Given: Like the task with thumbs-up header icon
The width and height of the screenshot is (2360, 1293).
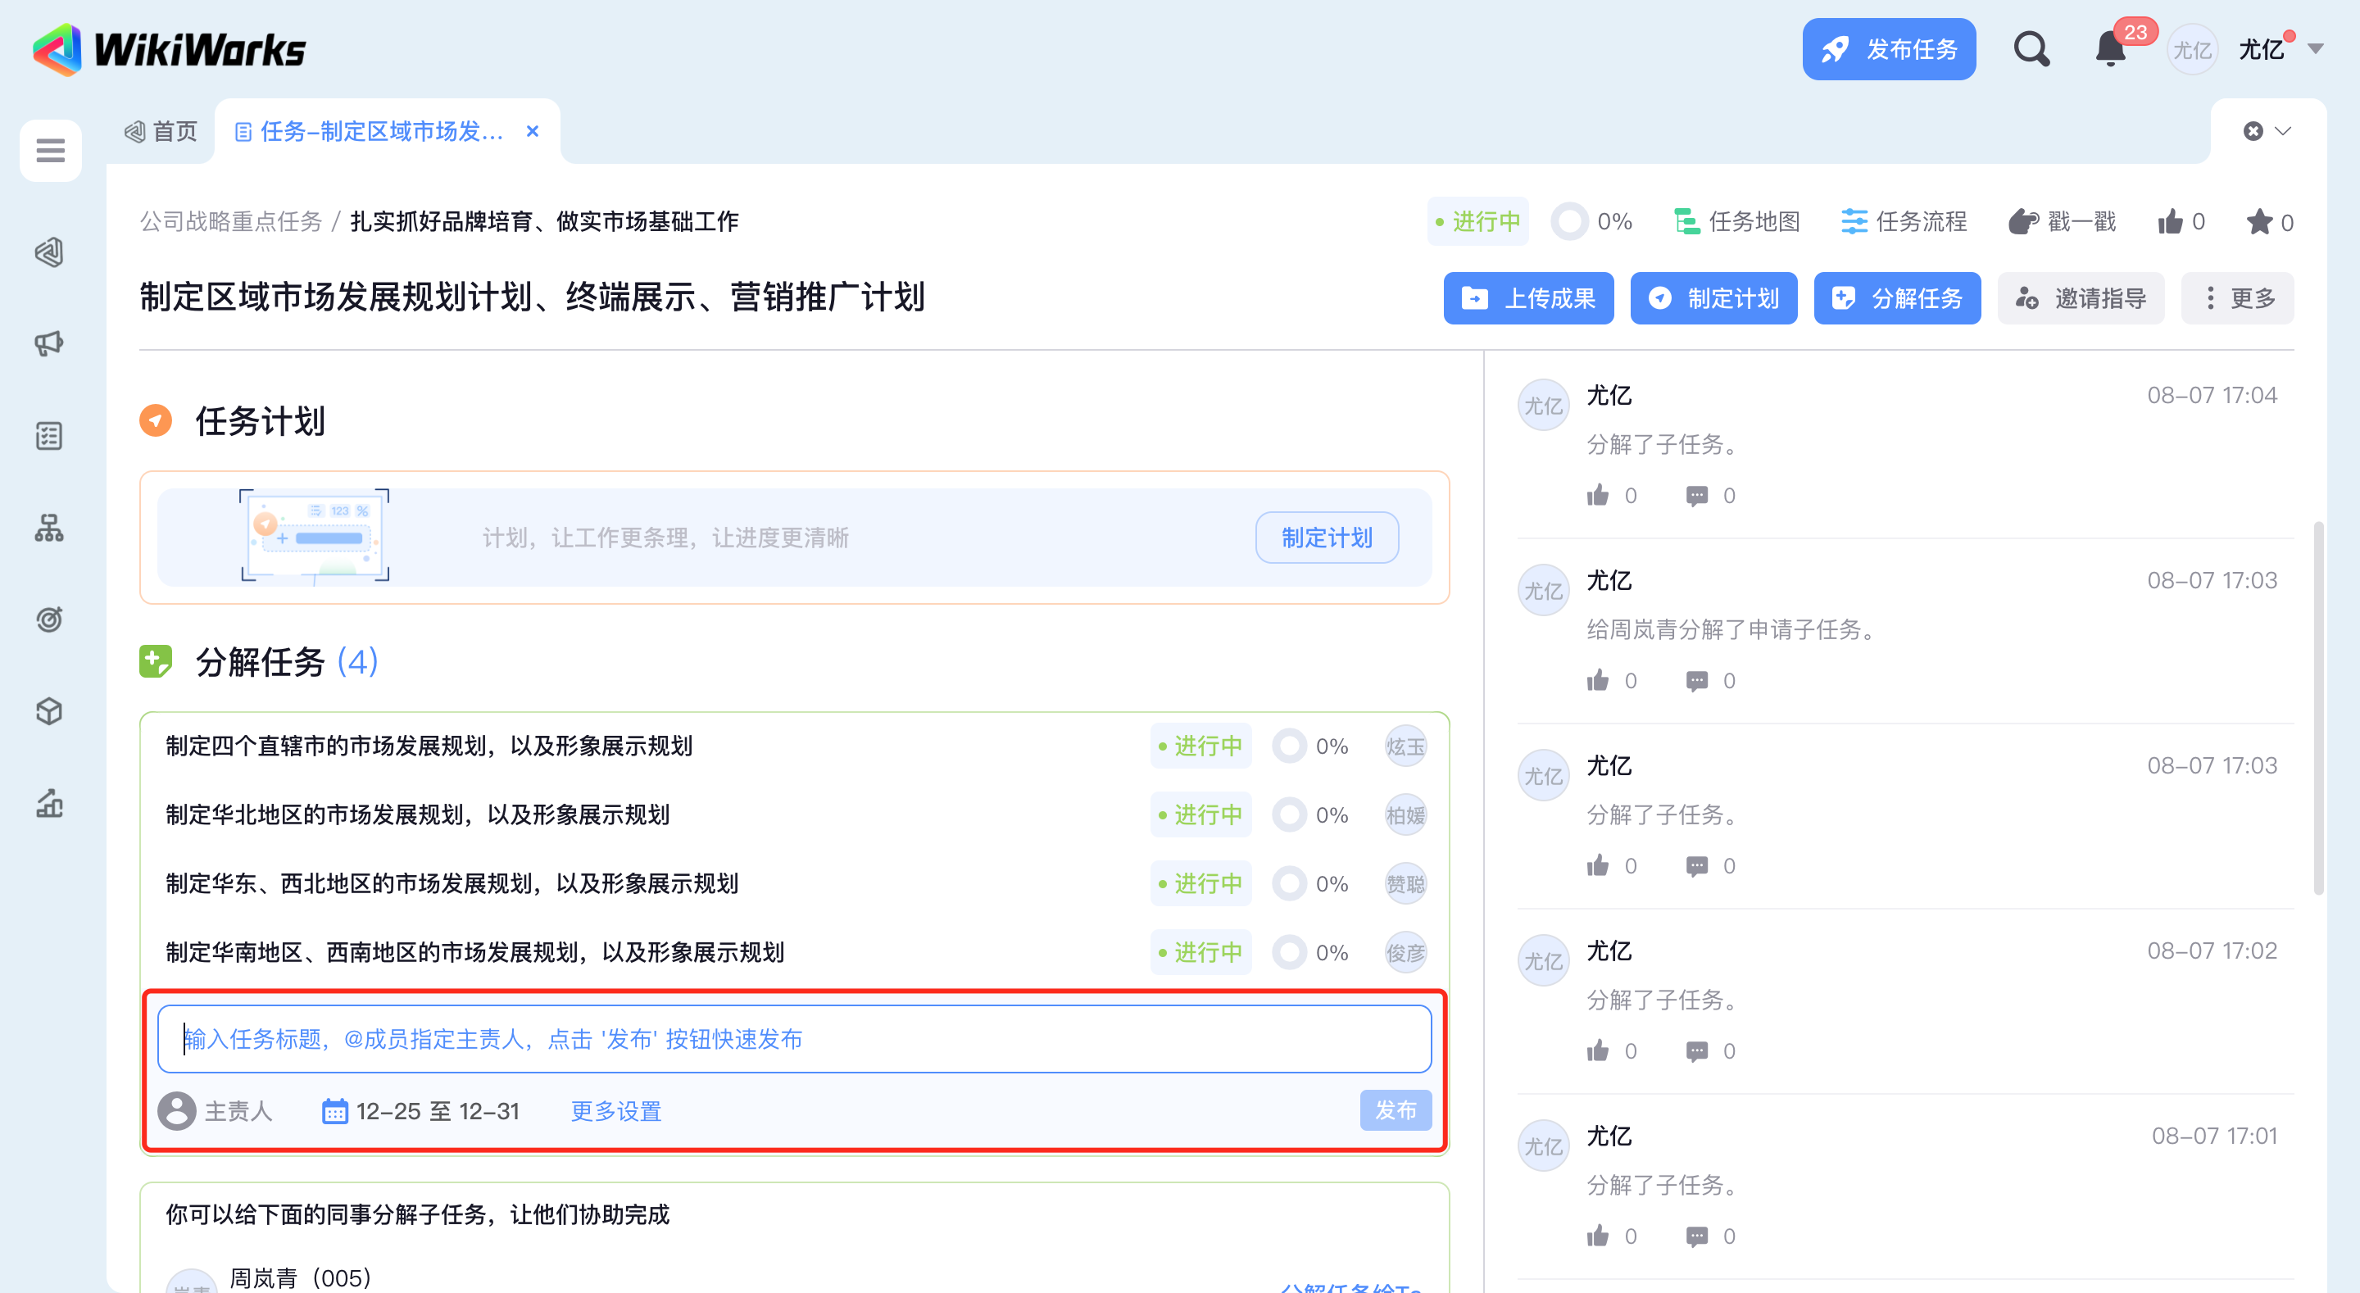Looking at the screenshot, I should click(2169, 222).
